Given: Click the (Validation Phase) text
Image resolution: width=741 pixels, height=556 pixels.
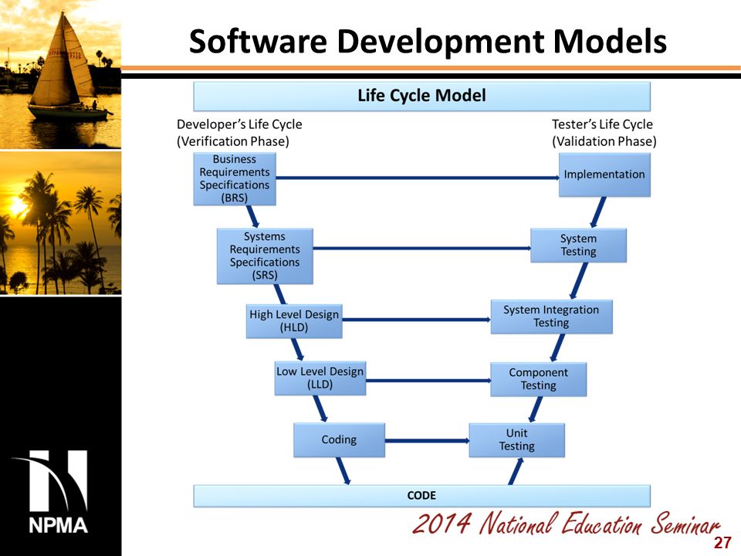Looking at the screenshot, I should click(604, 141).
